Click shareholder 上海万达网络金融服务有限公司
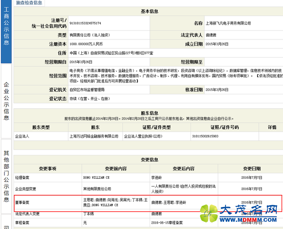Viewport: 283px width, 229px height. coord(94,136)
